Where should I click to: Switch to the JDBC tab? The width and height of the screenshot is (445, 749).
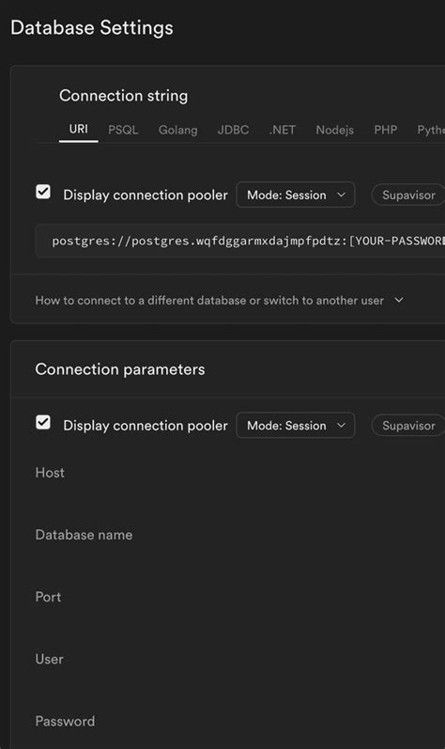[x=233, y=130]
